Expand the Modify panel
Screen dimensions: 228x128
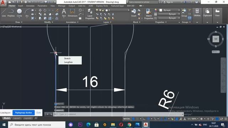tap(48, 22)
